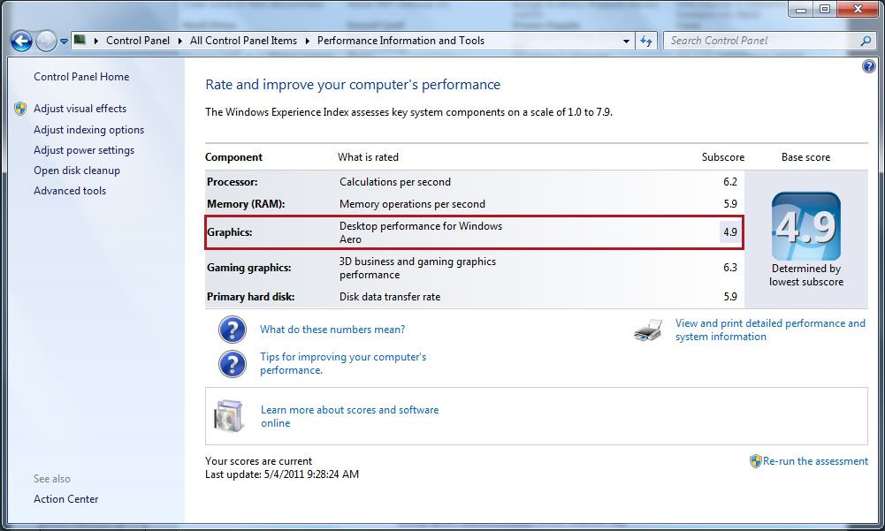This screenshot has height=531, width=885.
Task: Select the Processor row label
Action: coord(232,182)
